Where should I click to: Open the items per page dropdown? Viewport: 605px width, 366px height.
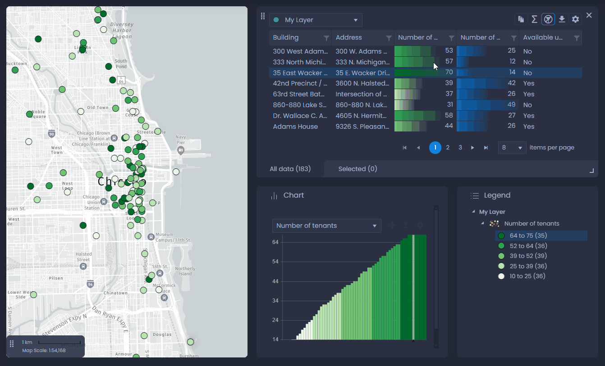[x=512, y=148]
